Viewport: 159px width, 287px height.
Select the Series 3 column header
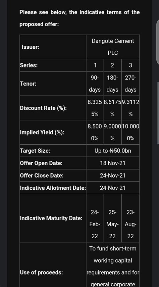coord(130,65)
